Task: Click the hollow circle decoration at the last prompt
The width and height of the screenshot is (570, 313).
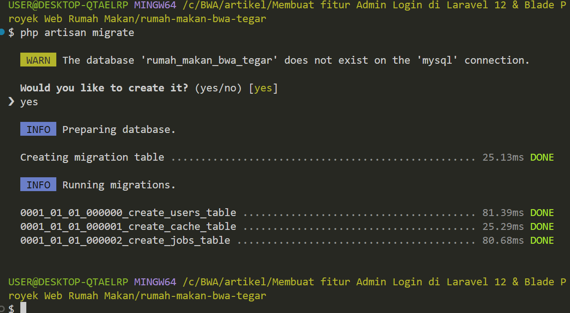Action: pyautogui.click(x=2, y=308)
